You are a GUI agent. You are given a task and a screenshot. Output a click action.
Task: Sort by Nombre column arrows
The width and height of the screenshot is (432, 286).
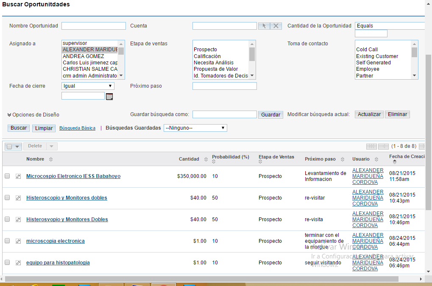tap(51, 159)
